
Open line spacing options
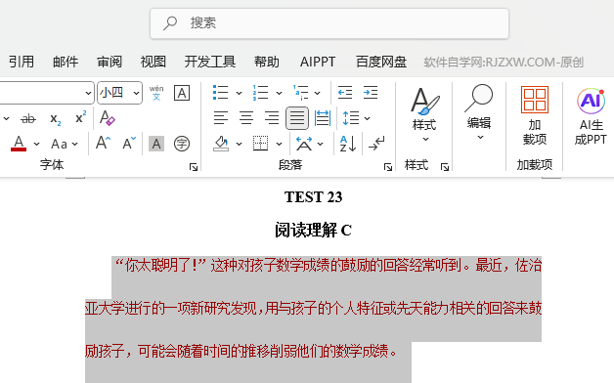pyautogui.click(x=356, y=118)
